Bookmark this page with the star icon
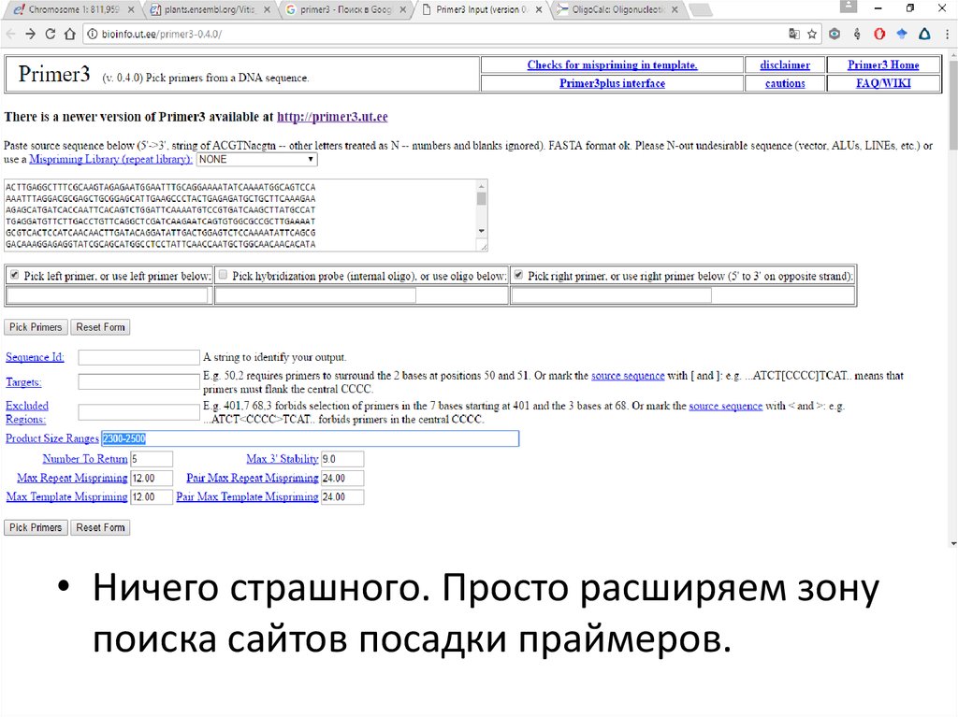 tap(812, 34)
